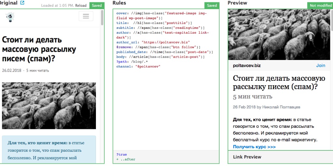Click poltavcev.biz site name in Preview
Image resolution: width=333 pixels, height=166 pixels.
247,65
